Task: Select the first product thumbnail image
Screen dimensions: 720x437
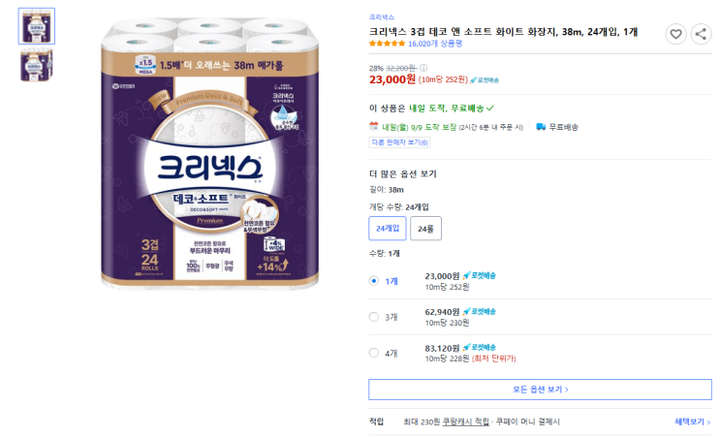Action: (37, 26)
